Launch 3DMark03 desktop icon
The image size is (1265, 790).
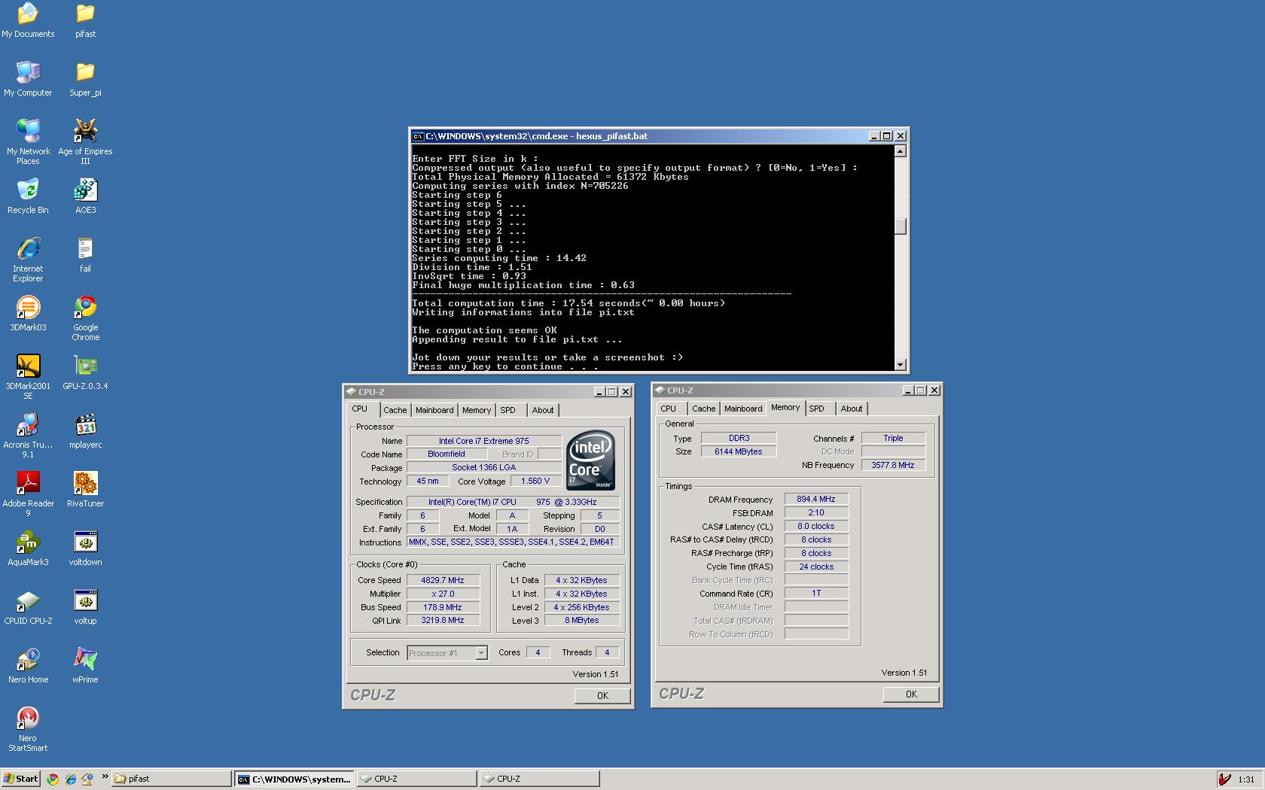click(x=28, y=313)
